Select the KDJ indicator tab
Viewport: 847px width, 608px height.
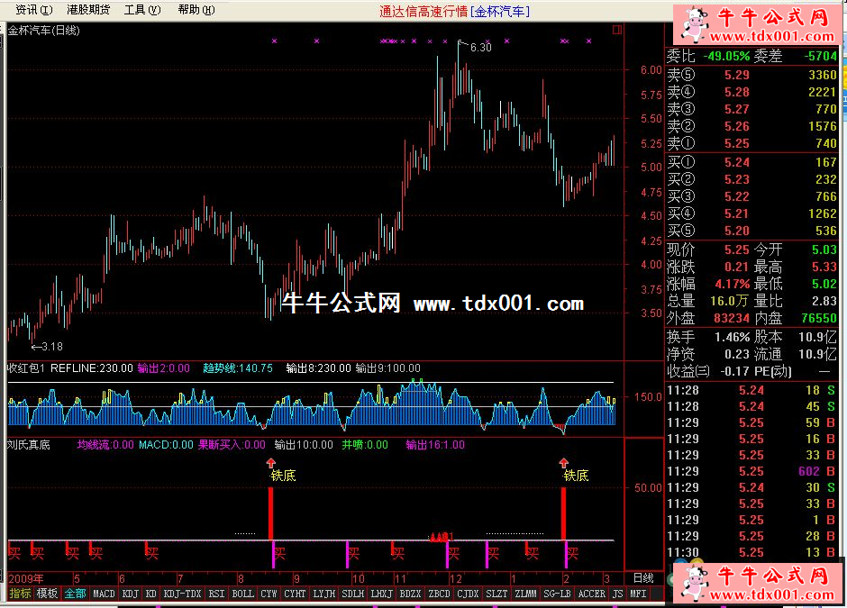click(x=130, y=594)
